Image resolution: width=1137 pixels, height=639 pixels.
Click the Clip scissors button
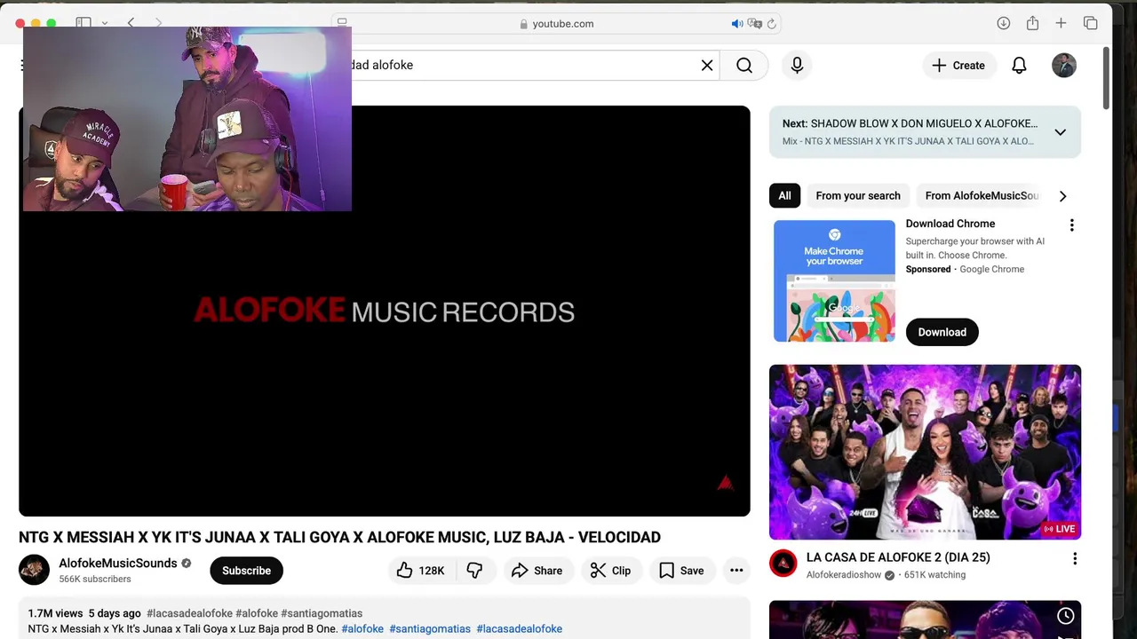611,571
